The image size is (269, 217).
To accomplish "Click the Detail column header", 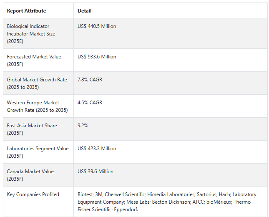I will 85,11.
